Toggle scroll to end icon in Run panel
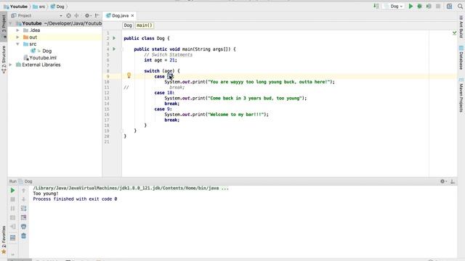 click(x=24, y=217)
